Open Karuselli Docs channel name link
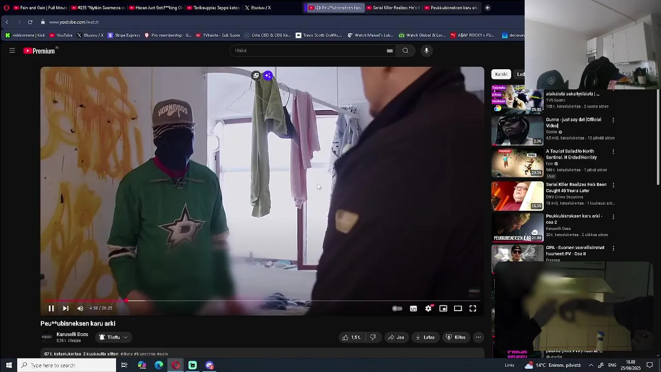The height and width of the screenshot is (372, 661). click(72, 334)
